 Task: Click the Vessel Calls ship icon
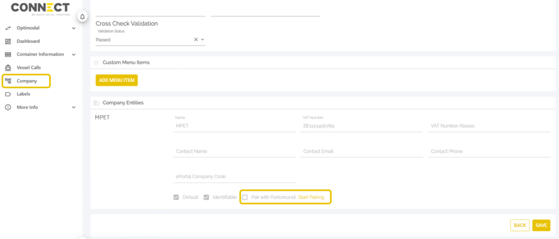click(8, 68)
